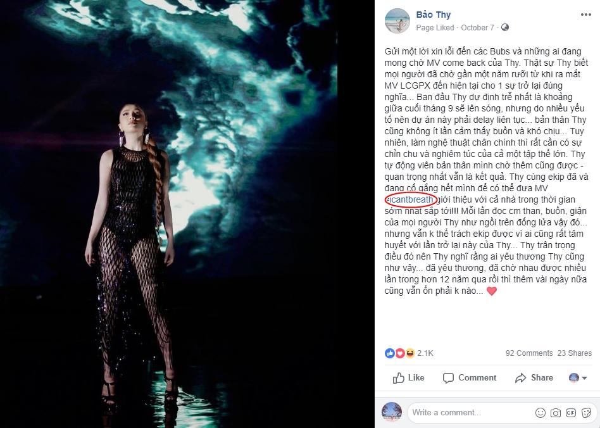
Task: Like the Bảo Thy post
Action: pos(408,378)
